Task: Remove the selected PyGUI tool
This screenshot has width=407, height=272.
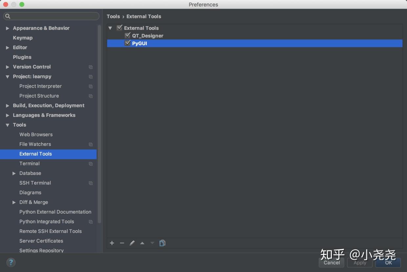Action: click(x=122, y=243)
